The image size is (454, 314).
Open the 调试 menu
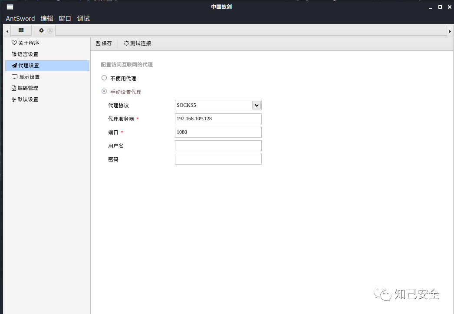click(83, 19)
